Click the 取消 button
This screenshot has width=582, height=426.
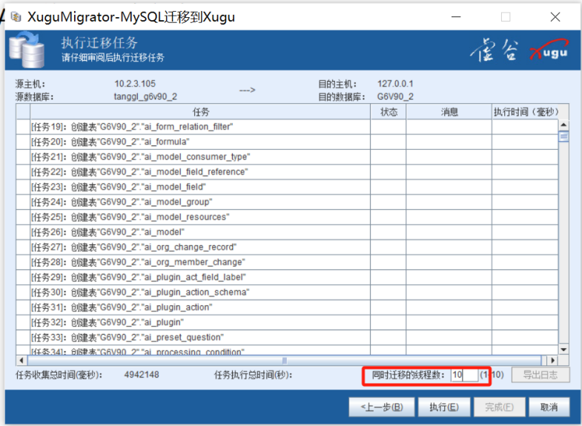click(549, 407)
